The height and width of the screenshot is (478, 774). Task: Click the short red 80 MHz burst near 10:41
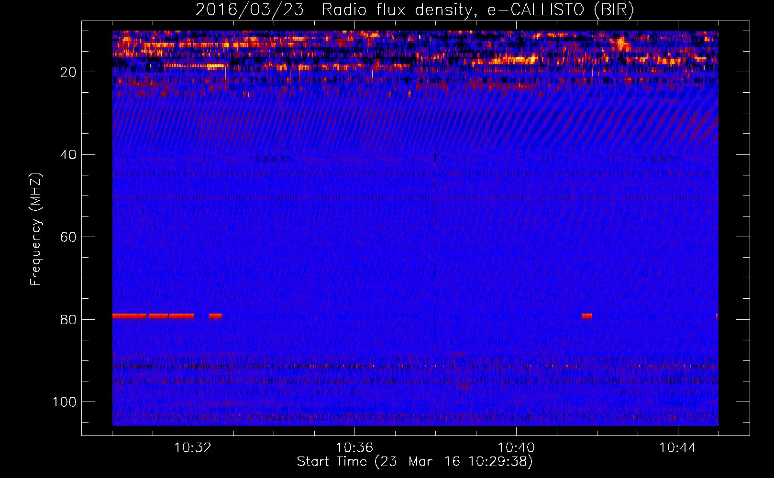[587, 316]
